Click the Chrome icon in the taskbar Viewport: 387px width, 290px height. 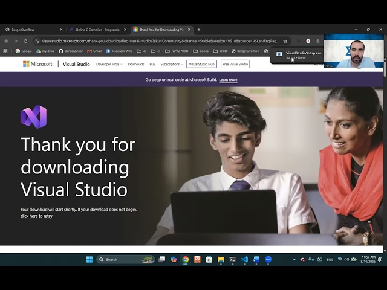[186, 259]
